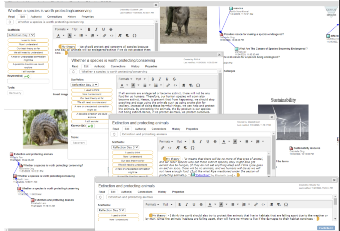Viewport: 340px width, 231px height.
Task: Open 'What Are The Causes' note icon
Action: (x=236, y=49)
